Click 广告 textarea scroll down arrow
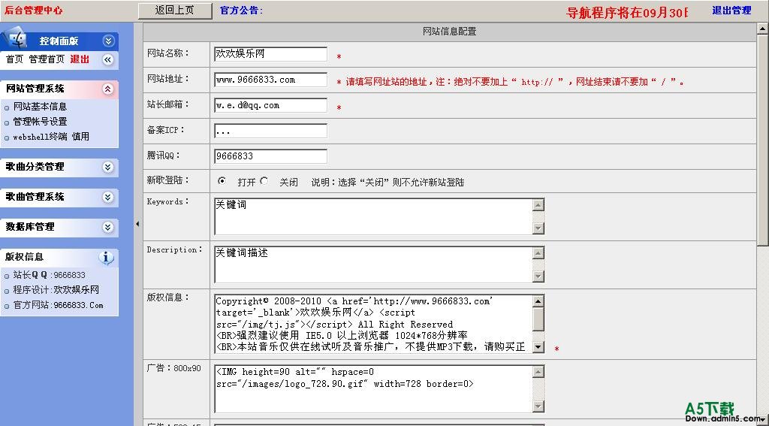 pyautogui.click(x=538, y=406)
